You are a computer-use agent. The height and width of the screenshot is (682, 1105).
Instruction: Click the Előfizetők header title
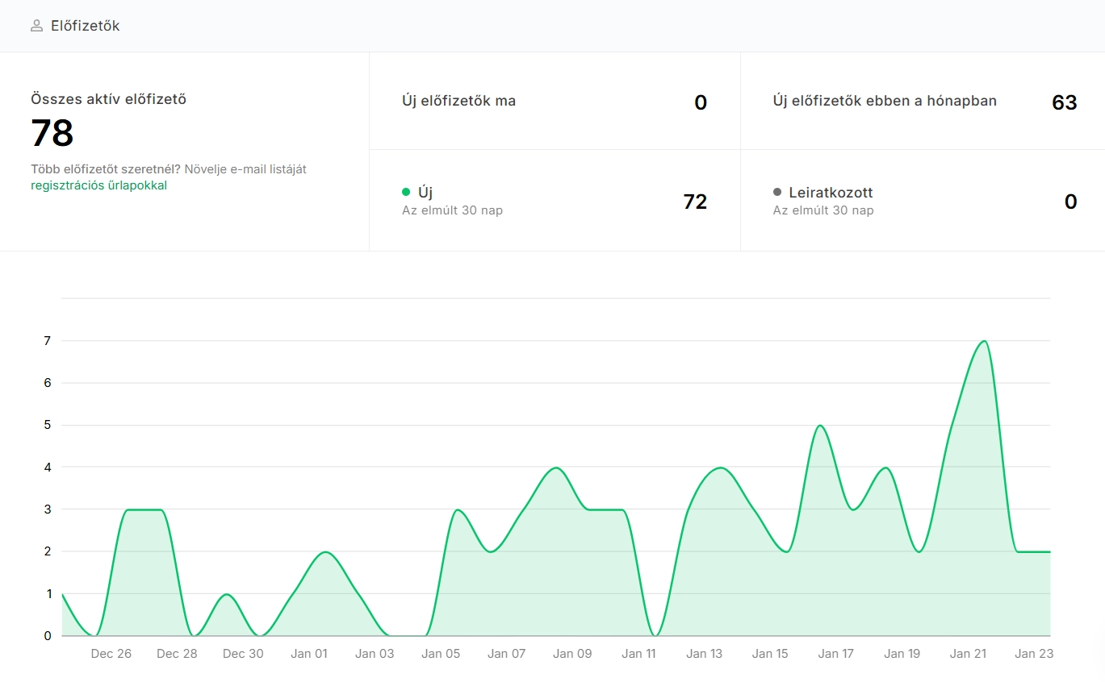85,26
